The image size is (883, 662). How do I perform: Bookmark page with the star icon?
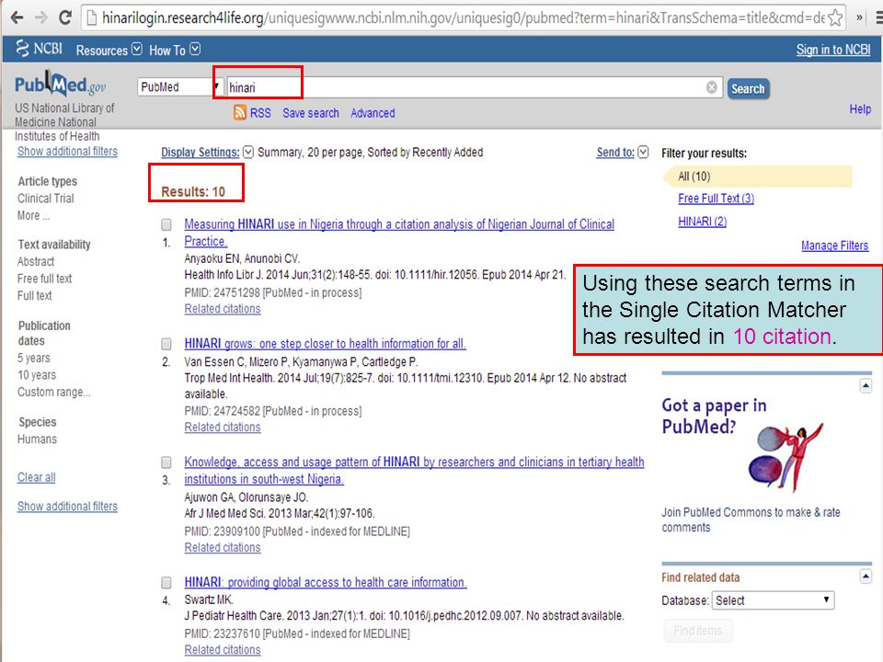click(x=836, y=18)
